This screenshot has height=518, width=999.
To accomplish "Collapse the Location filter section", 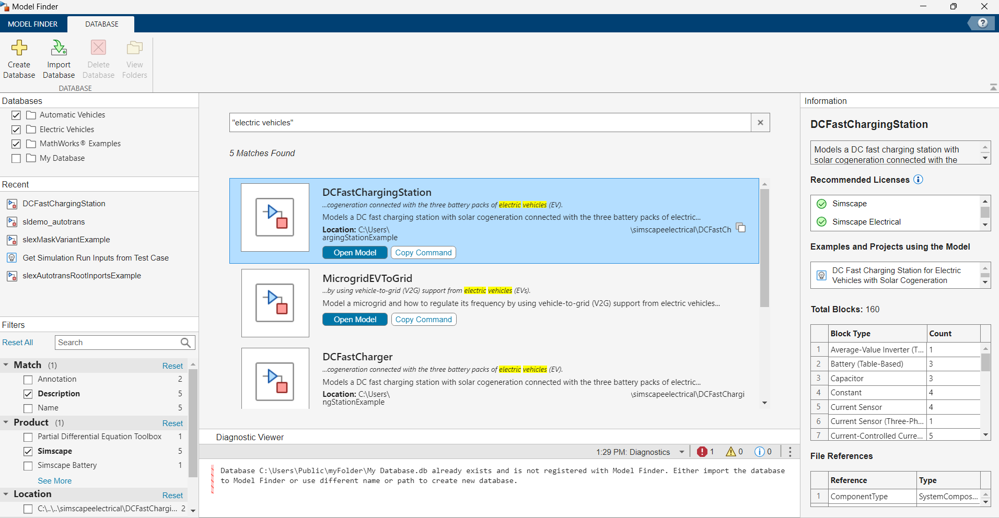I will 6,494.
